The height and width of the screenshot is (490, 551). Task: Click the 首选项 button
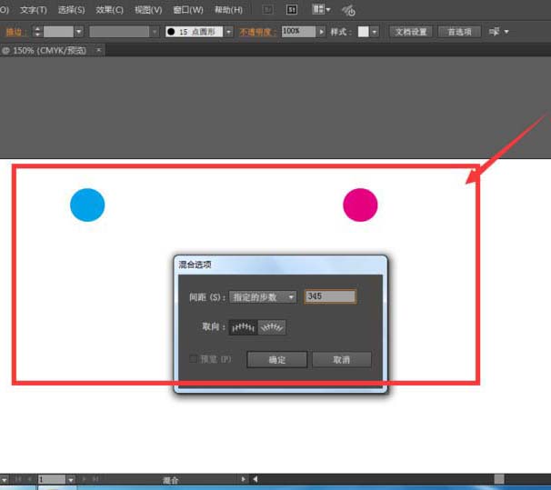pyautogui.click(x=459, y=32)
